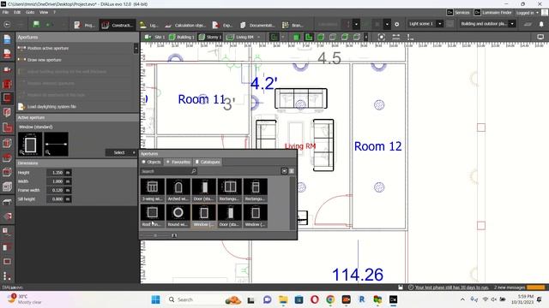Click the blue document icon in left sidebar
Screen dimensions: 549x308
click(x=7, y=39)
